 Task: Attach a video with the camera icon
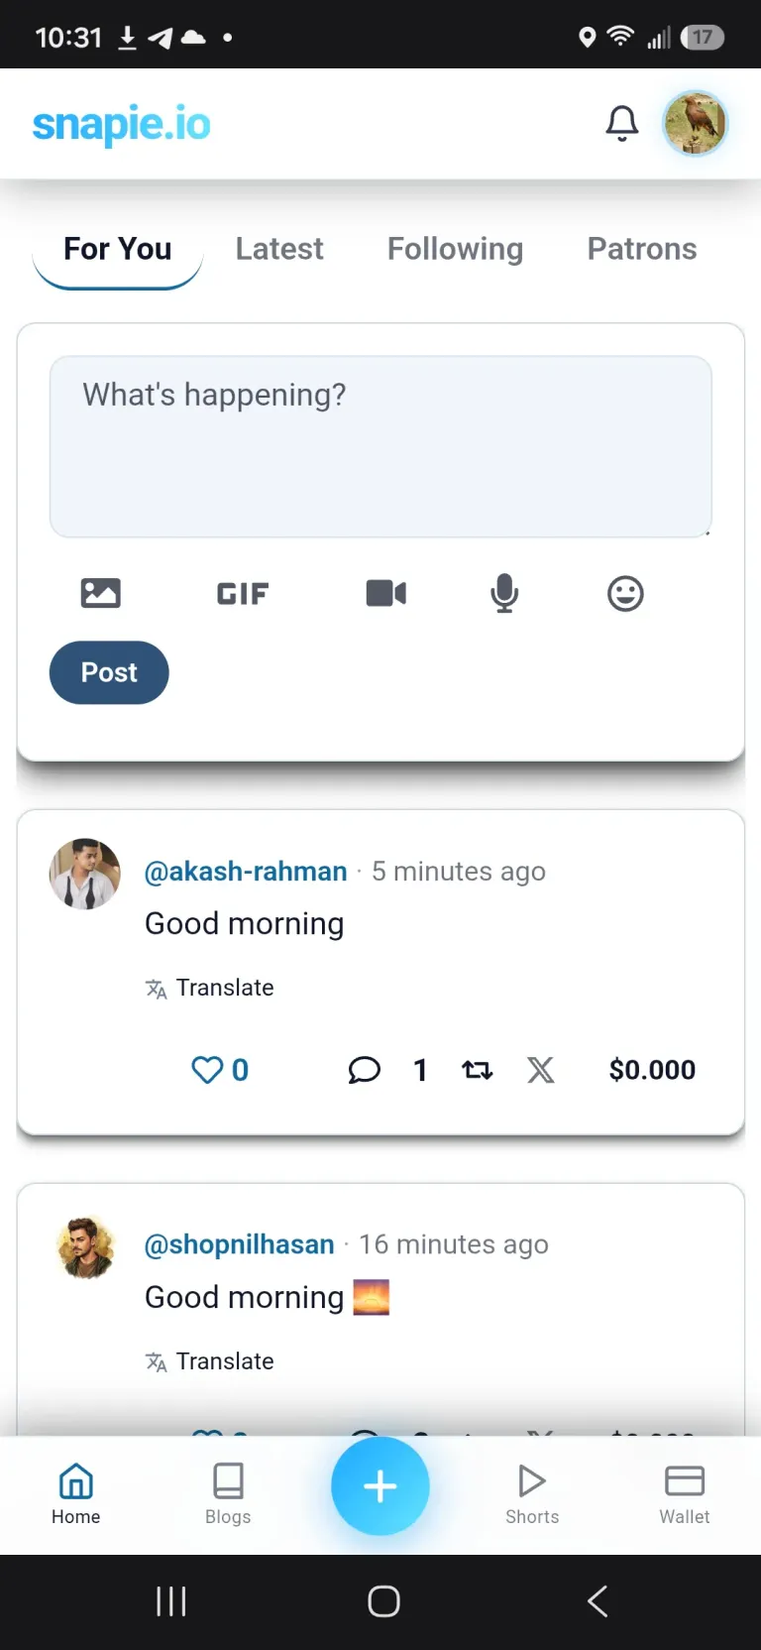coord(386,593)
